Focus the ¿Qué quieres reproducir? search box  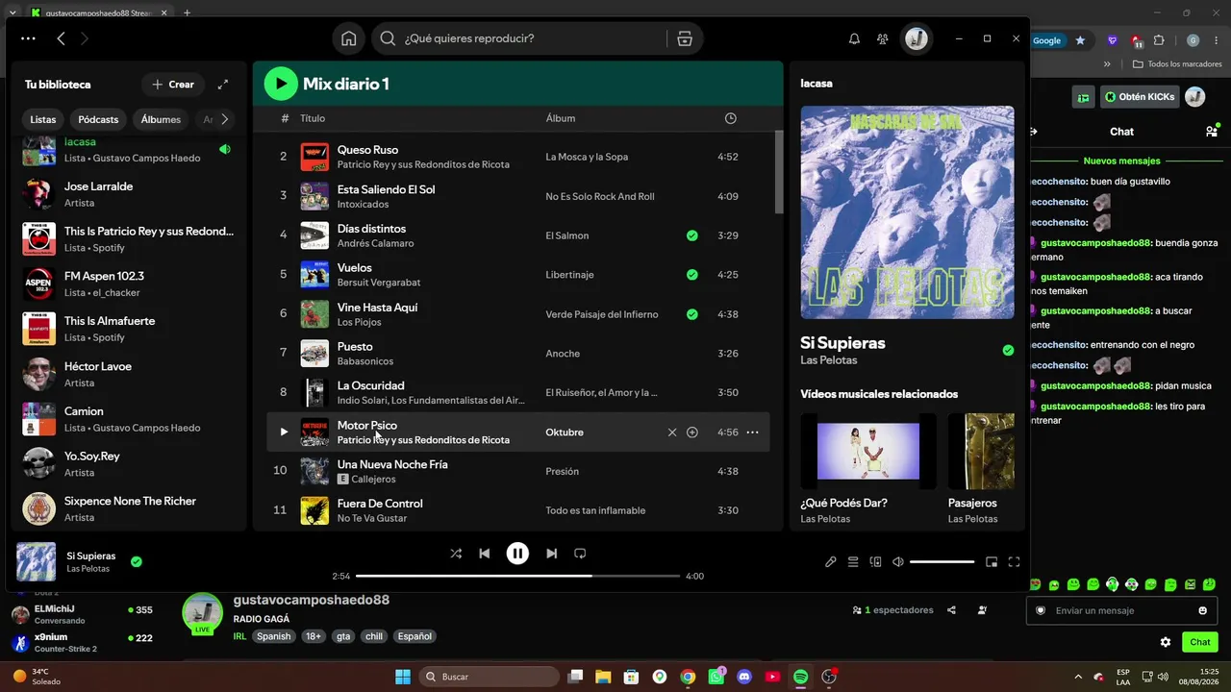pyautogui.click(x=533, y=38)
